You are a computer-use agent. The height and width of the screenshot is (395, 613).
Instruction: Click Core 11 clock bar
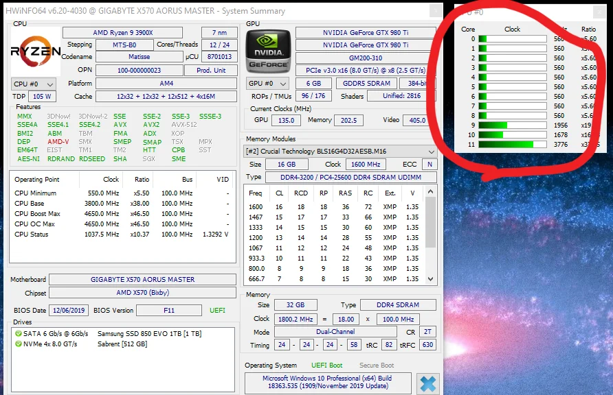[x=513, y=144]
